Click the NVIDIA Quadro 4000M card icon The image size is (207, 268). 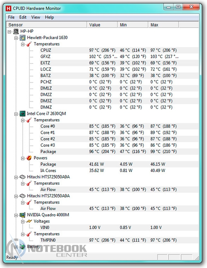[22, 215]
